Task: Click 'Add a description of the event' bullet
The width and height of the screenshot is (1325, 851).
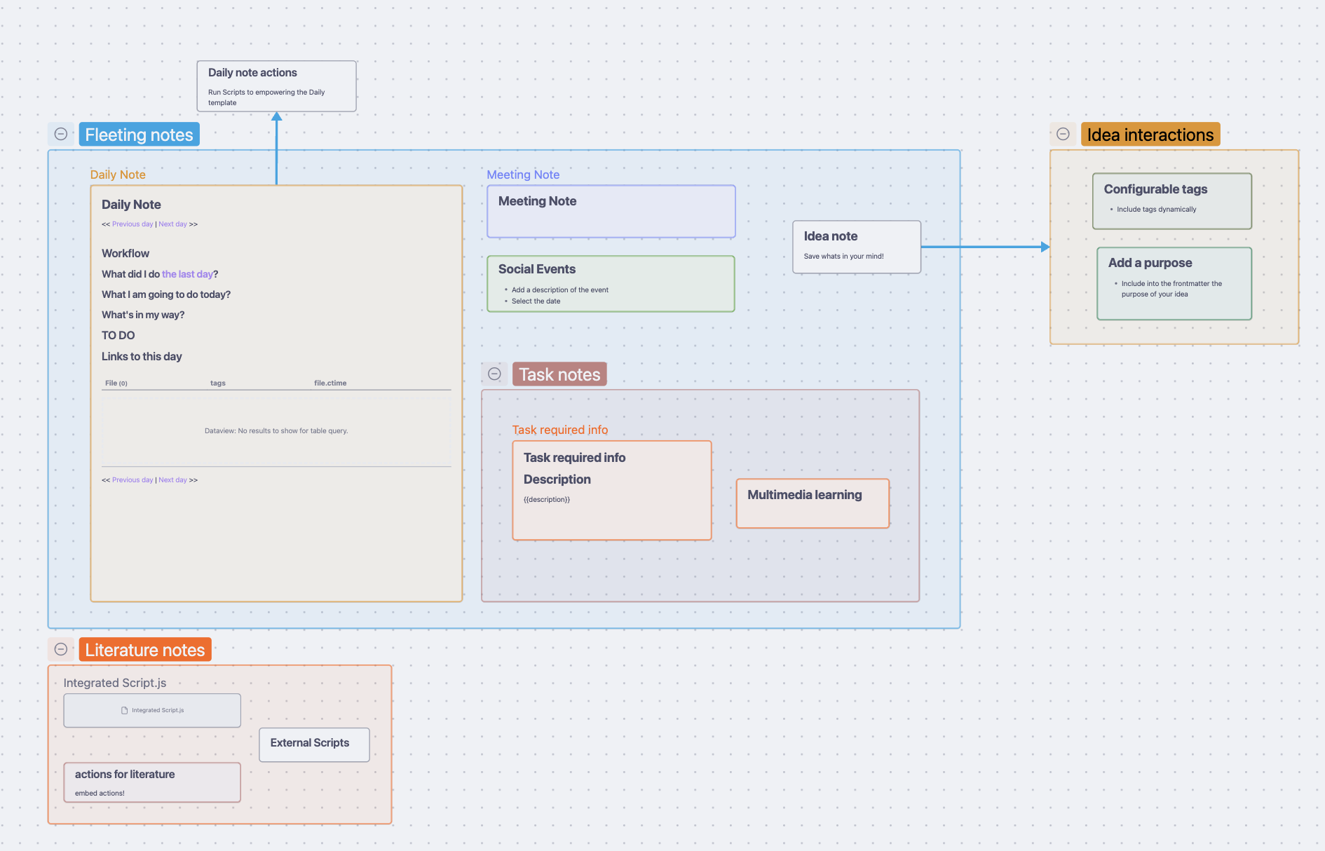Action: pos(560,290)
